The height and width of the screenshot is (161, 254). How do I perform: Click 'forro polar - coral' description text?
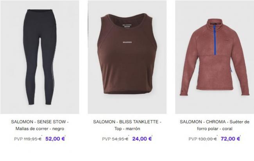coord(215,129)
